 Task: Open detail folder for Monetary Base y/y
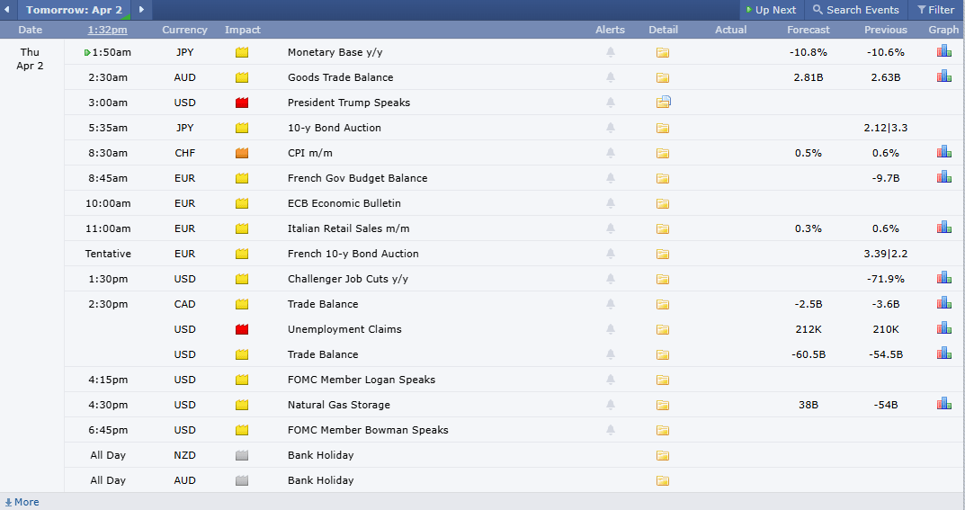(x=663, y=52)
